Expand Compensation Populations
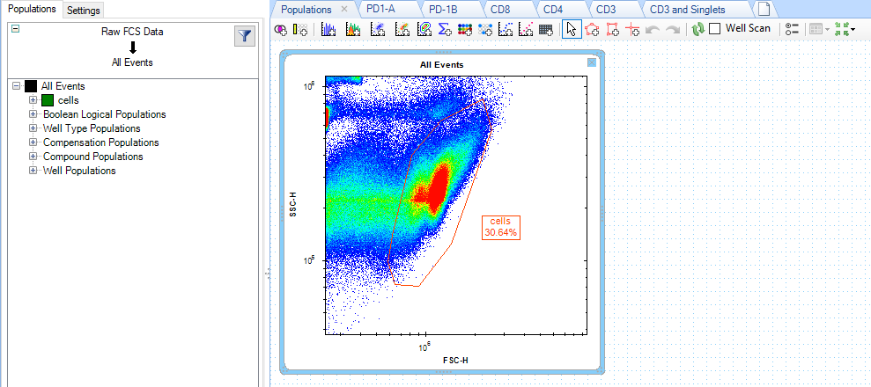871x387 pixels. click(x=33, y=142)
